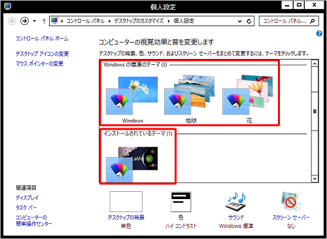This screenshot has width=327, height=239.
Task: Click the サウンド text link
Action: pyautogui.click(x=236, y=217)
